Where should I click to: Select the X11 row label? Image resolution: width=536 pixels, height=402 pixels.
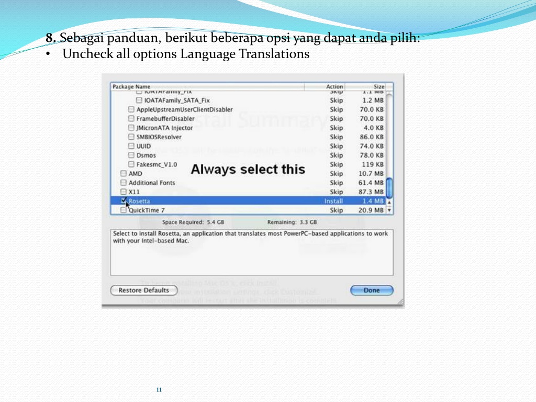tap(134, 192)
